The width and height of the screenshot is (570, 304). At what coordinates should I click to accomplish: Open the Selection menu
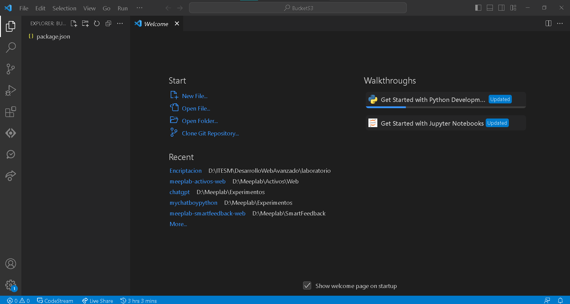click(64, 8)
